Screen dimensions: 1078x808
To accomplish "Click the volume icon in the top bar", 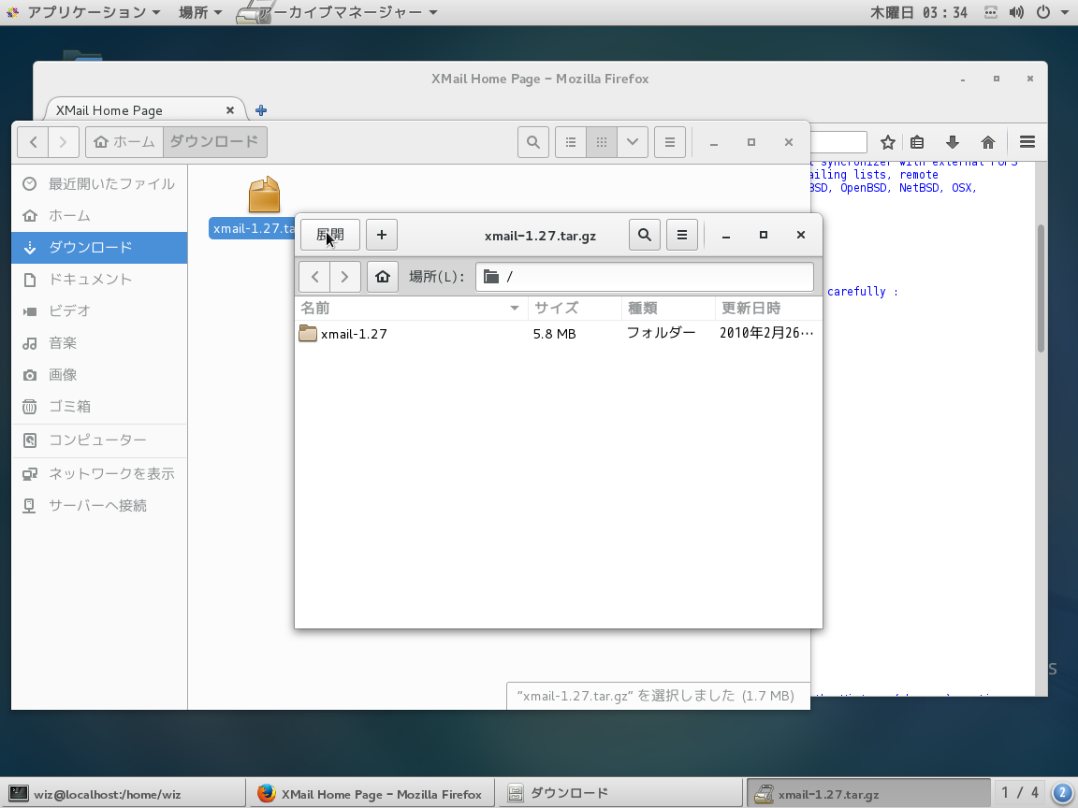I will pyautogui.click(x=1016, y=12).
